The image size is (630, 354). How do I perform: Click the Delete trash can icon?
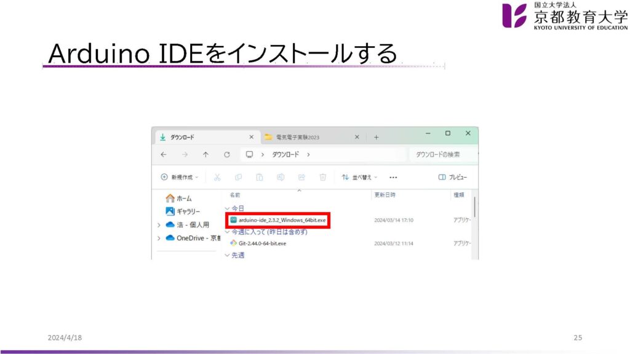[x=322, y=177]
